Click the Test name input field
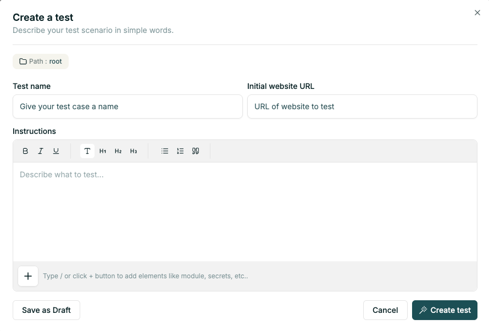The image size is (489, 331). [x=127, y=106]
